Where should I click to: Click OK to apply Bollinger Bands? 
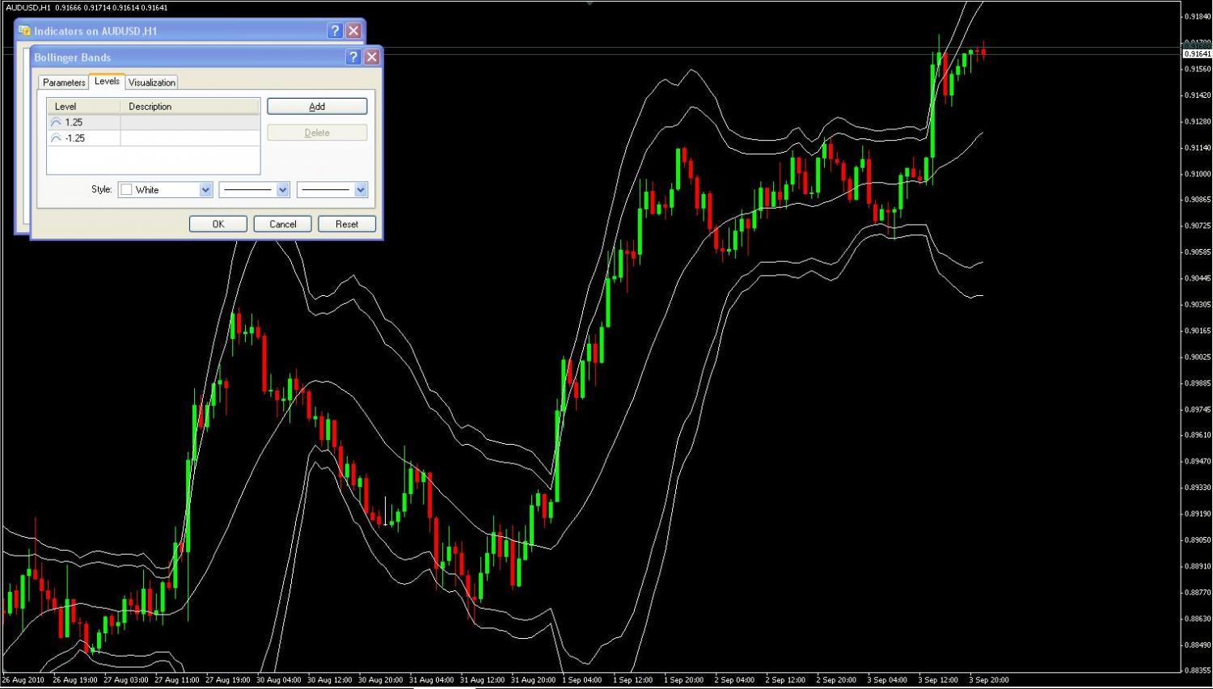click(x=218, y=224)
